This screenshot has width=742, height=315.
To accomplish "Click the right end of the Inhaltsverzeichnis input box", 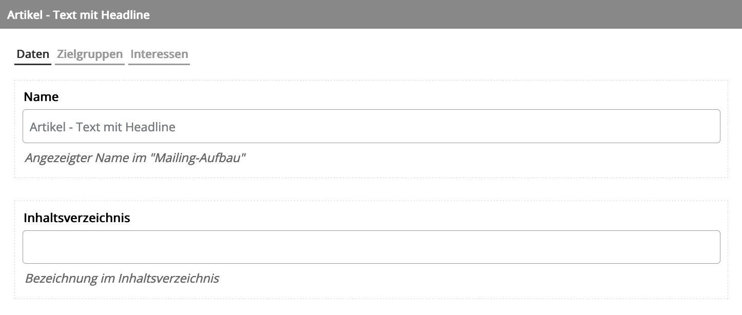I will tap(708, 247).
